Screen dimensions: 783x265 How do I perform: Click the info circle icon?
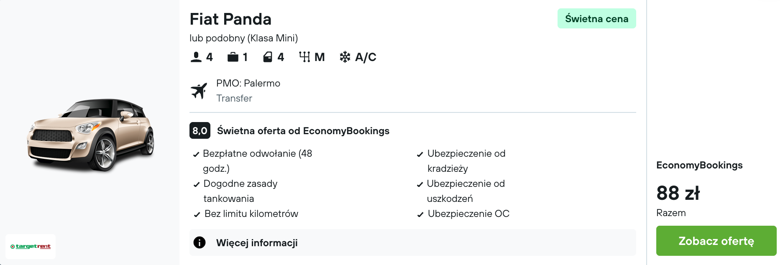tap(200, 242)
